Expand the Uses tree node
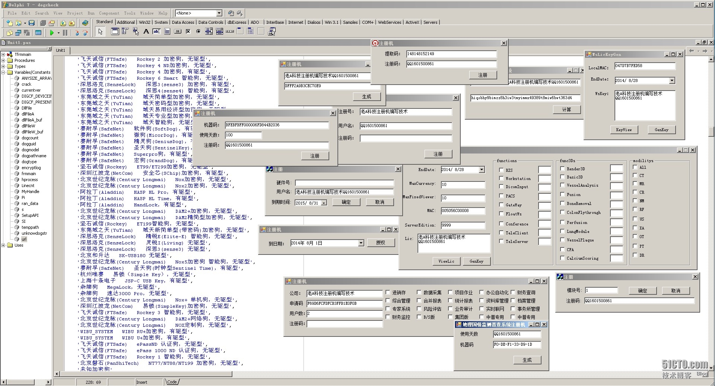This screenshot has width=715, height=386. 3,245
